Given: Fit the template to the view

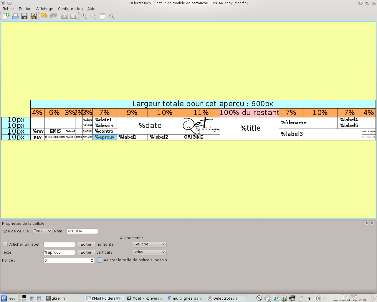Looking at the screenshot, I should point(102,16).
